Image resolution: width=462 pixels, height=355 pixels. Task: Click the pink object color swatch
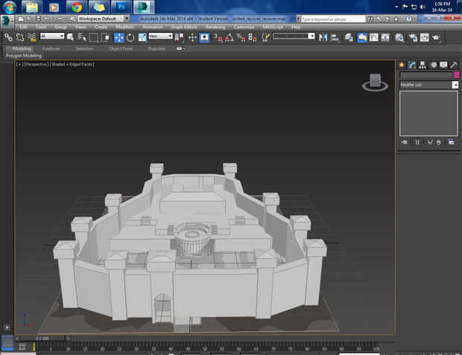[456, 75]
